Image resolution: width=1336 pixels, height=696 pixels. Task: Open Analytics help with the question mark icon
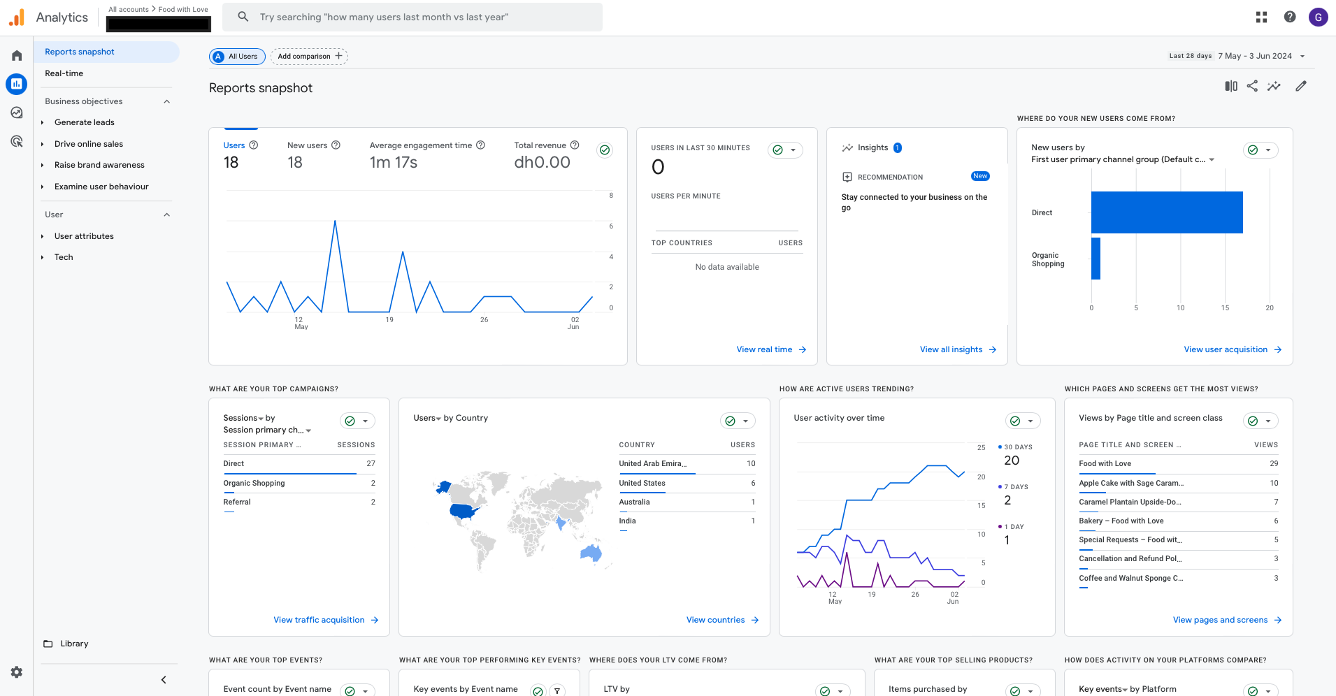point(1289,17)
